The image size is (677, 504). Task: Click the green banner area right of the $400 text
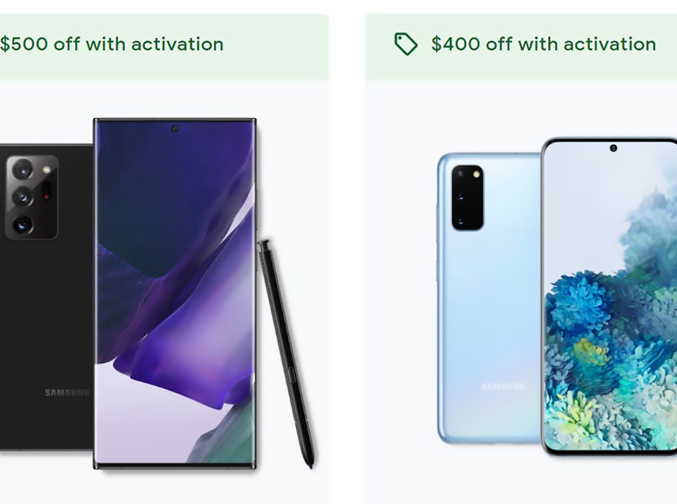[667, 47]
